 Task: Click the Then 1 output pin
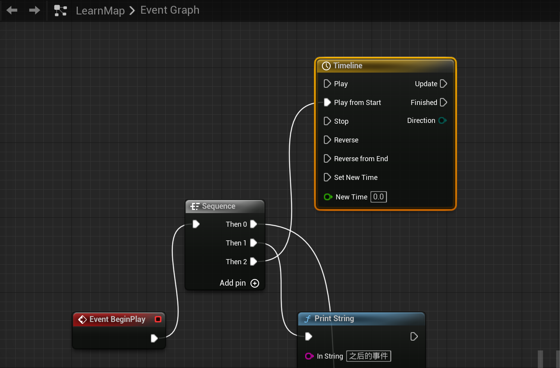254,243
